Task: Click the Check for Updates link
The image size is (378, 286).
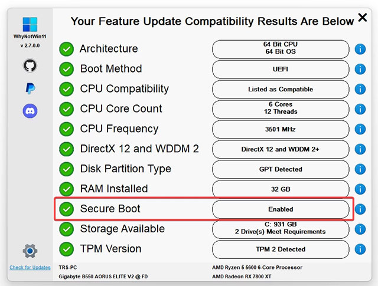Action: coord(30,268)
